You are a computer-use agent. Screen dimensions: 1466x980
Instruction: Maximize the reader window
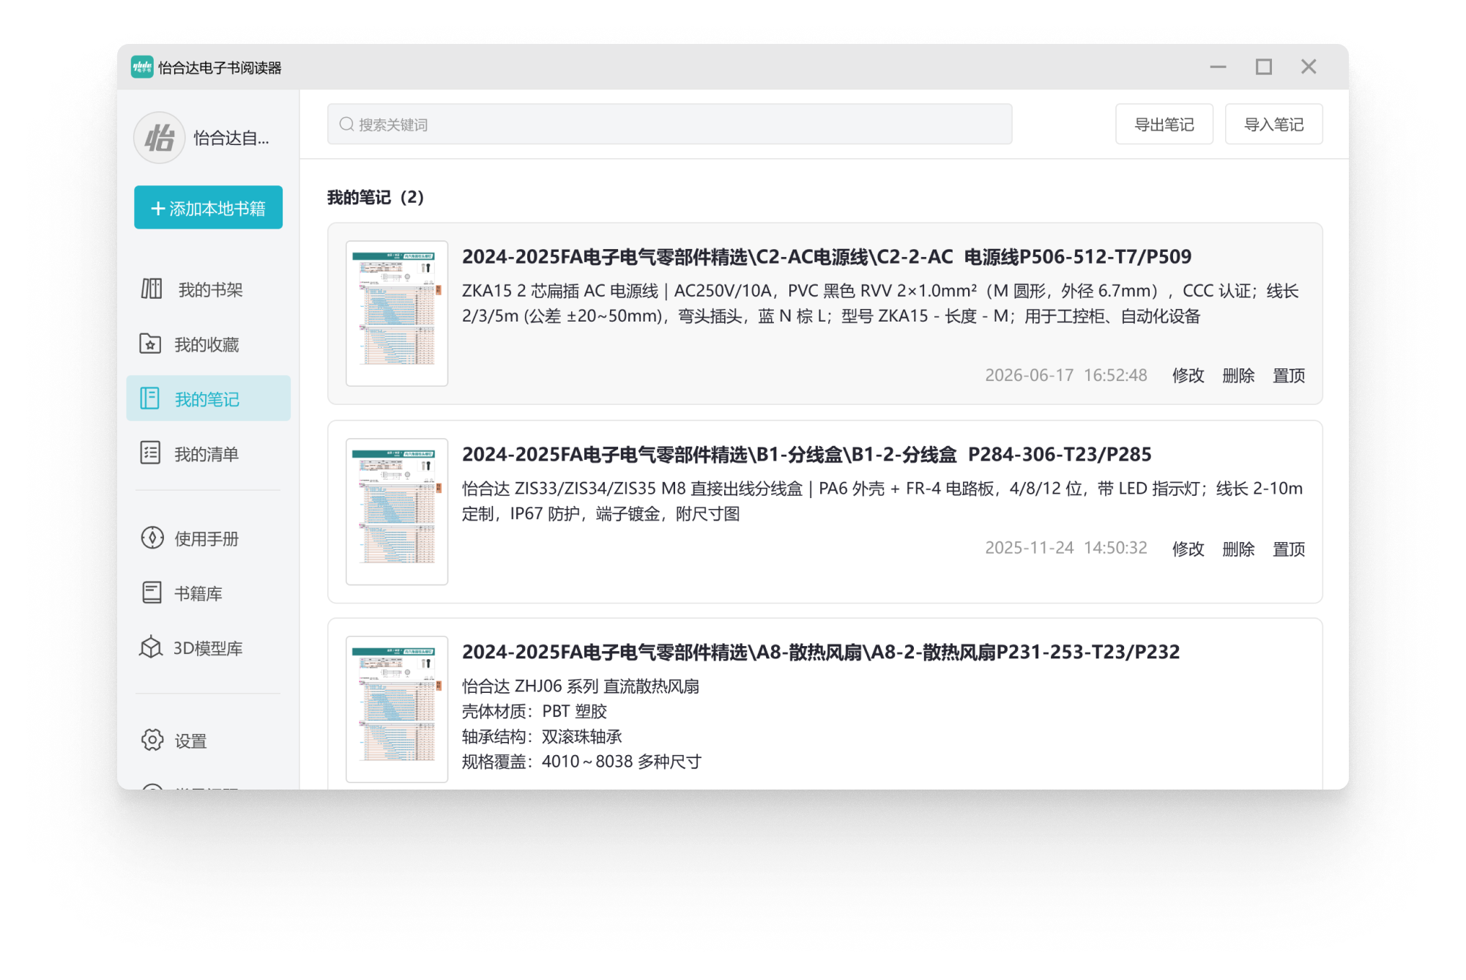click(1264, 67)
